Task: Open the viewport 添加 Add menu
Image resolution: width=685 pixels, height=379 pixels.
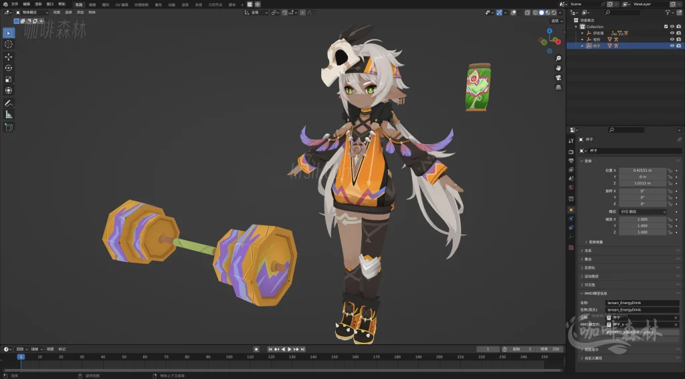Action: click(x=80, y=13)
